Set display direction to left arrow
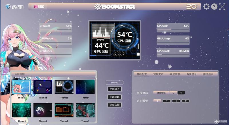This screenshot has height=125, width=229. coord(185,101)
